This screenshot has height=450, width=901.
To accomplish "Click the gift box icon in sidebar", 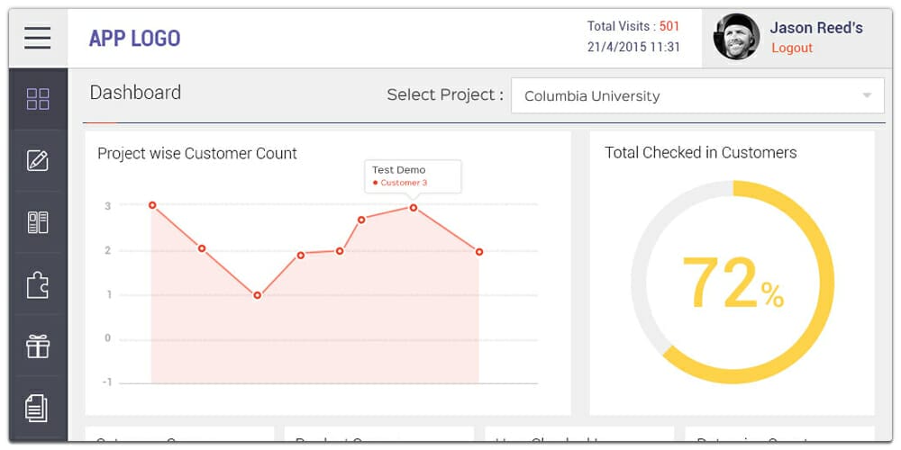I will pos(38,346).
